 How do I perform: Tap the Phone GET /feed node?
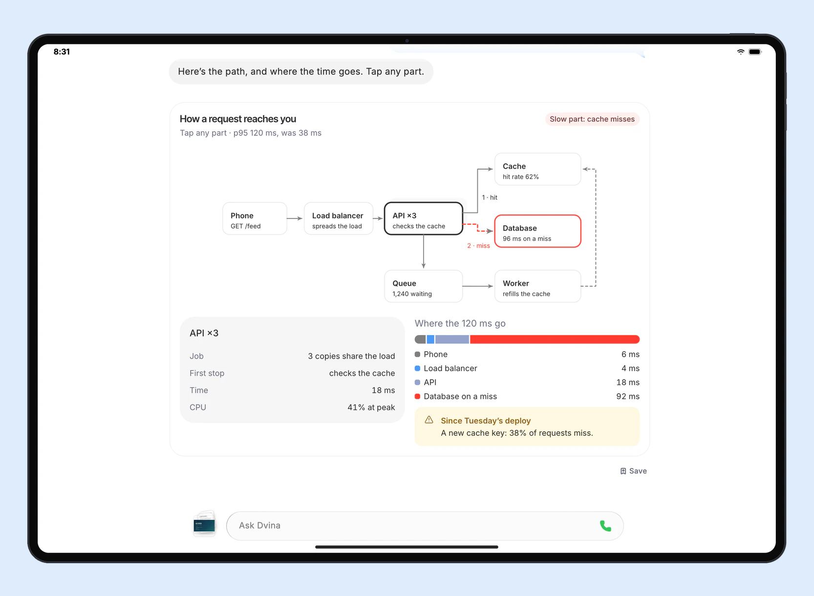255,218
